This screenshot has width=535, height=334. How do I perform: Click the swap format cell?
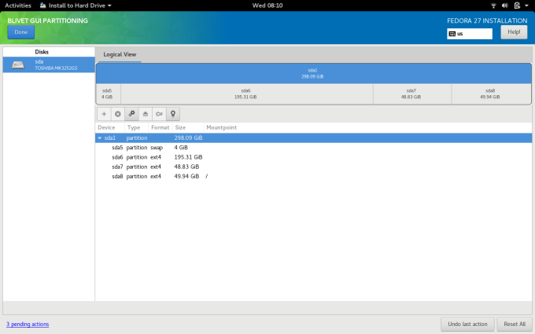pos(157,148)
